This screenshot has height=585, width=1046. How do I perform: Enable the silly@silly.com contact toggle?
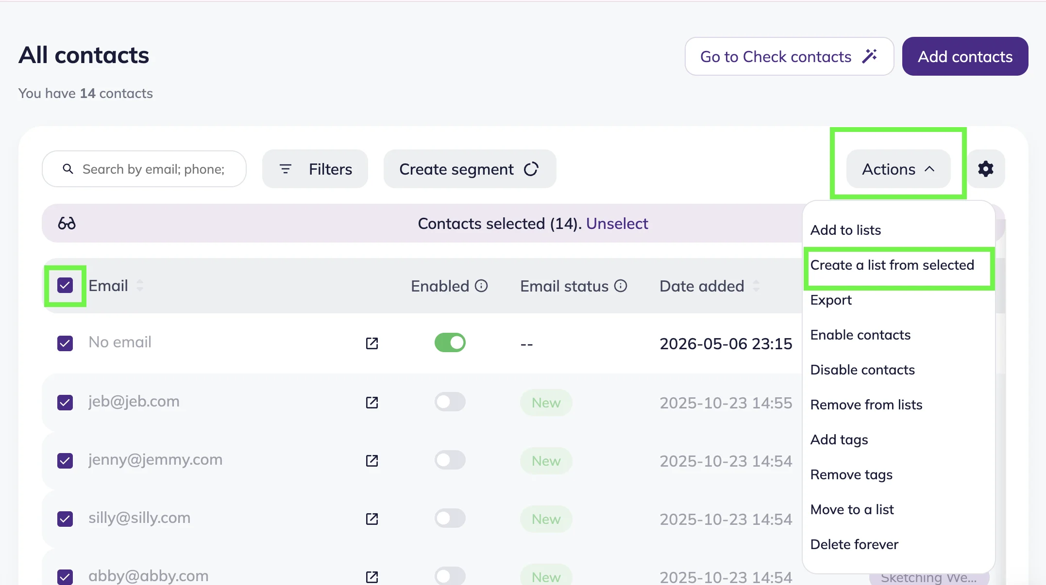pyautogui.click(x=450, y=518)
